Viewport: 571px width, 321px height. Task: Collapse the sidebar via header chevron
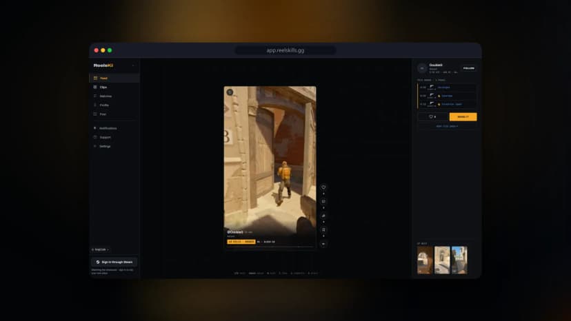(133, 65)
